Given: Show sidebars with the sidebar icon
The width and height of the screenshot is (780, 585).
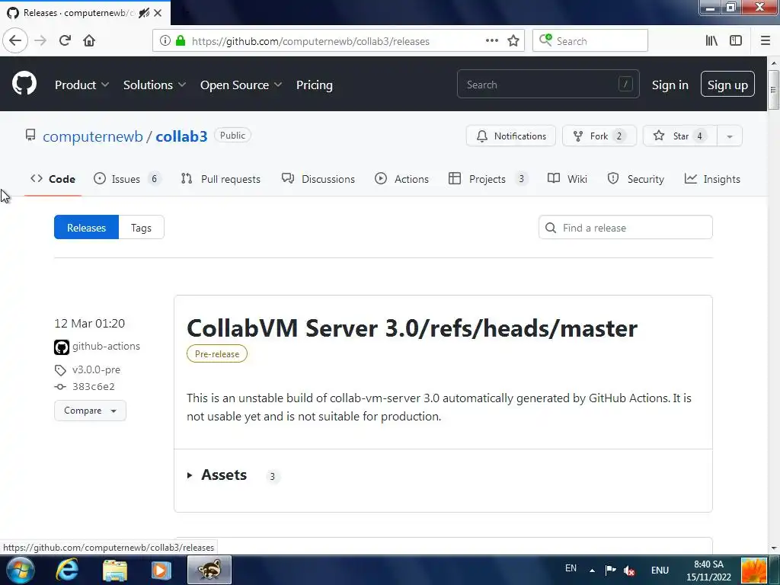Looking at the screenshot, I should [736, 41].
